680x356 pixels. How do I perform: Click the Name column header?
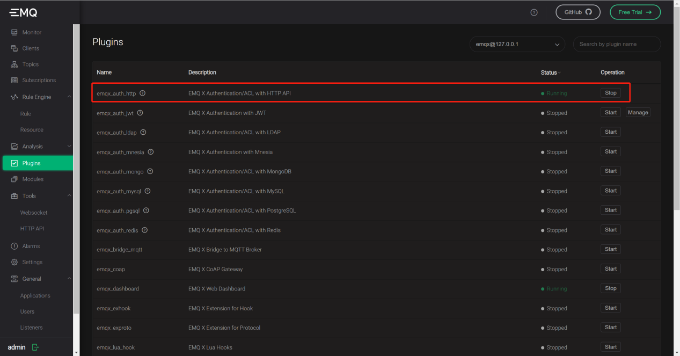pyautogui.click(x=104, y=72)
